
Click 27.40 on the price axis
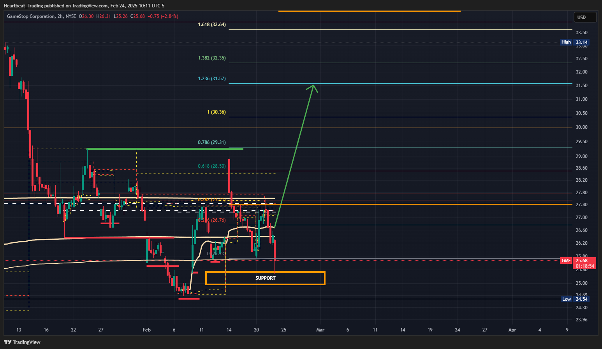pos(582,205)
